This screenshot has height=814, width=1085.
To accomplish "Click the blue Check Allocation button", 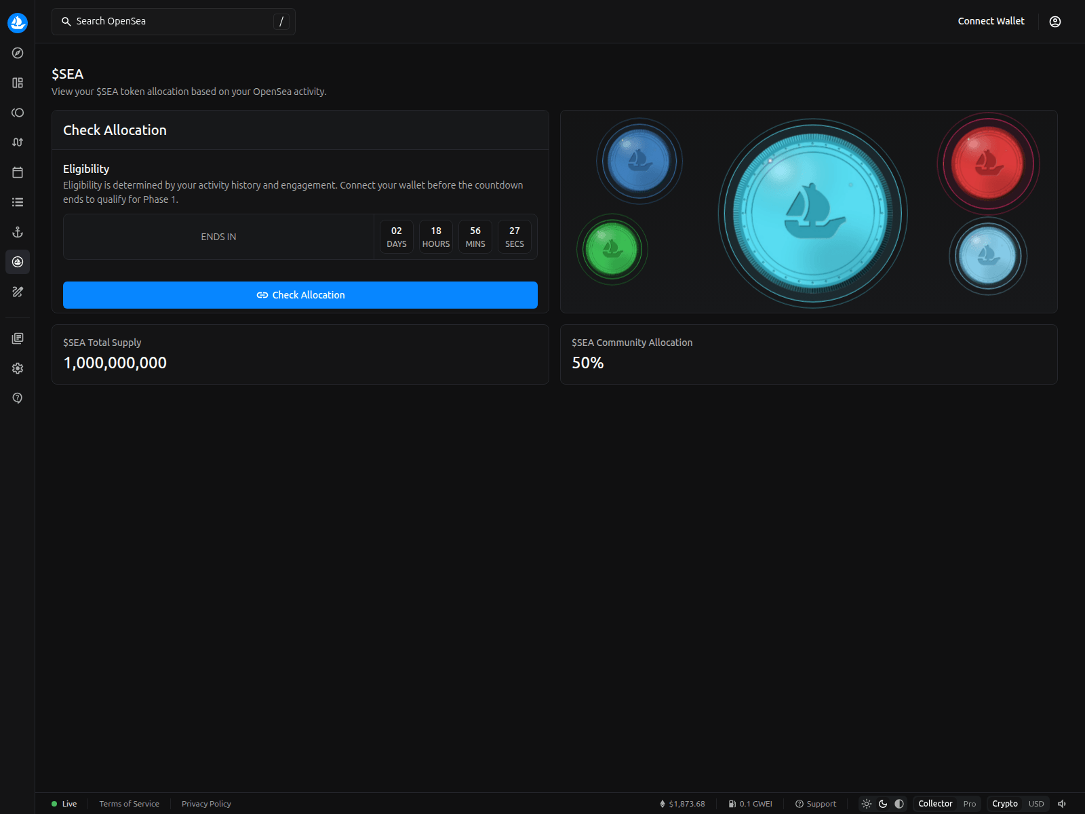I will coord(300,295).
